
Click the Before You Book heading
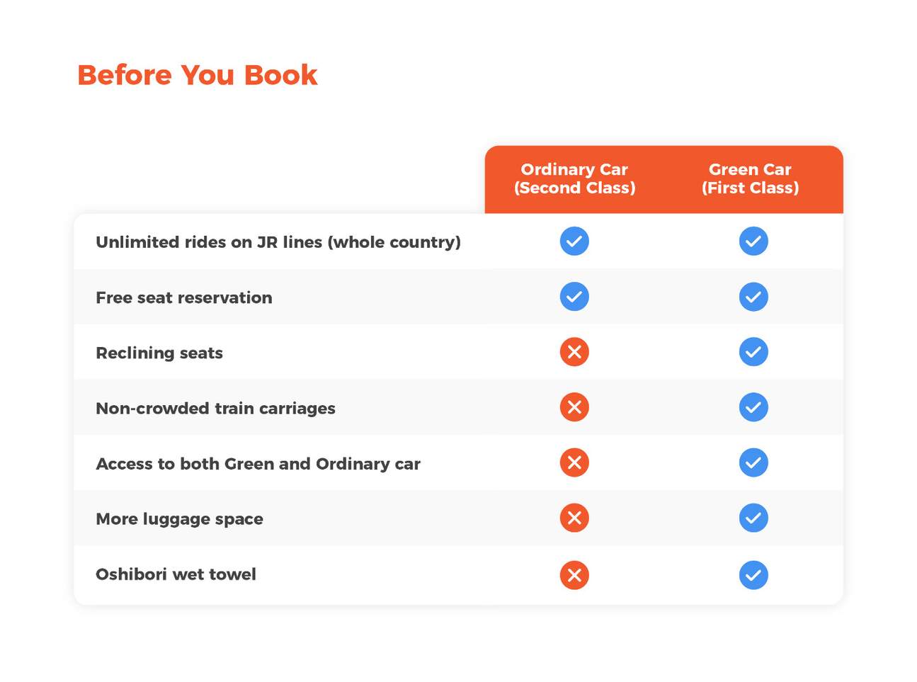coord(197,75)
